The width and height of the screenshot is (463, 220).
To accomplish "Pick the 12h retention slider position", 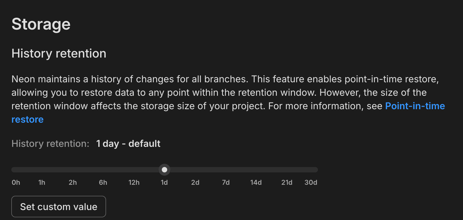I will pyautogui.click(x=134, y=170).
